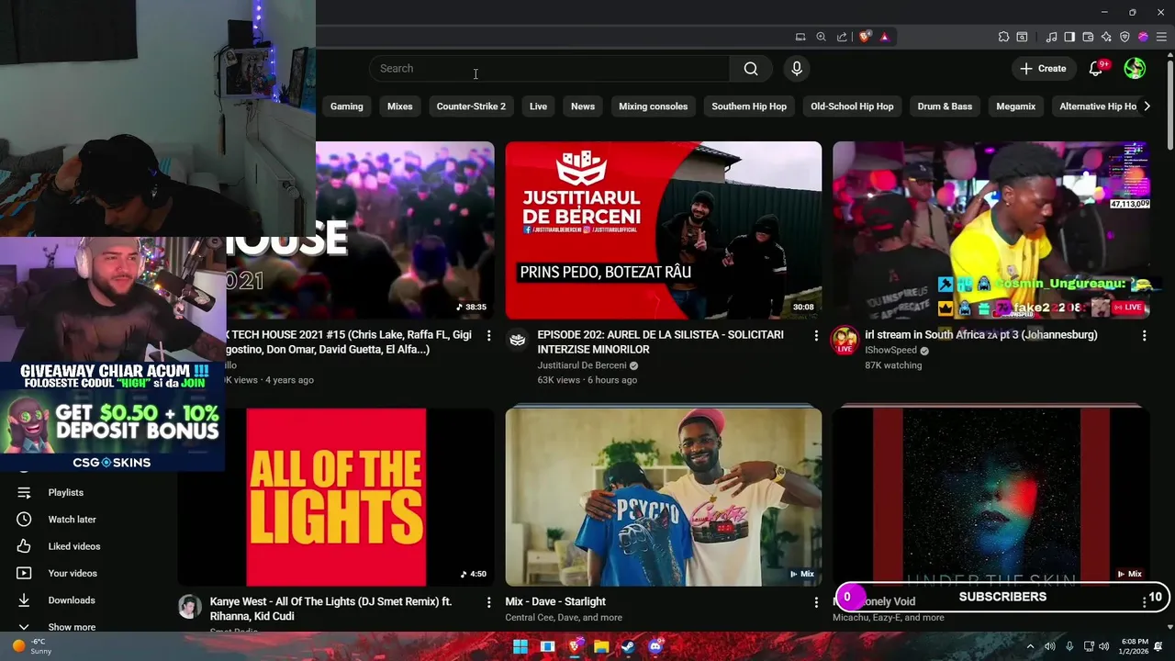Screen dimensions: 1175x661
Task: Select the News category chip
Action: coord(583,106)
